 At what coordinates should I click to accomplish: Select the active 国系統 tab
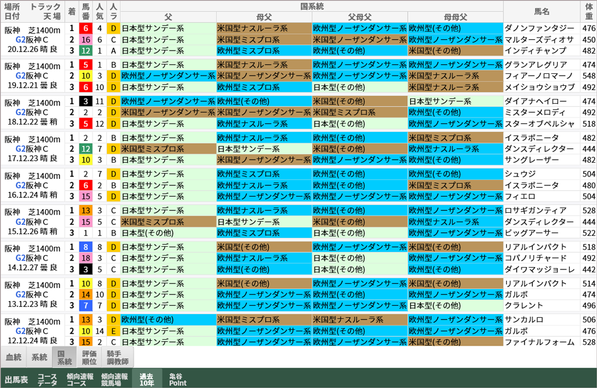[65, 358]
